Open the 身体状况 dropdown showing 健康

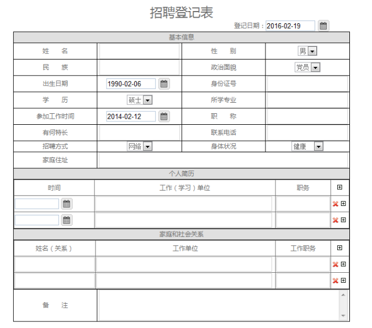click(x=307, y=146)
